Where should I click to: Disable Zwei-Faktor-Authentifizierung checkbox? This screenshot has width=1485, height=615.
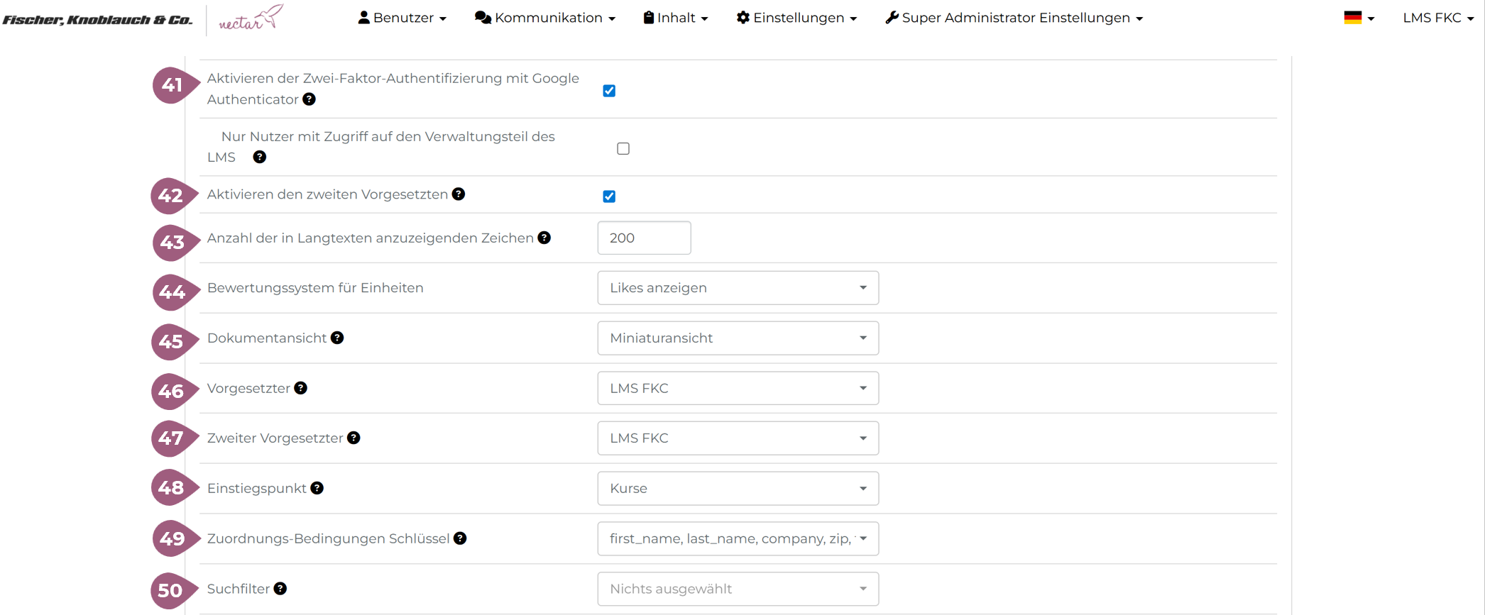pyautogui.click(x=609, y=91)
